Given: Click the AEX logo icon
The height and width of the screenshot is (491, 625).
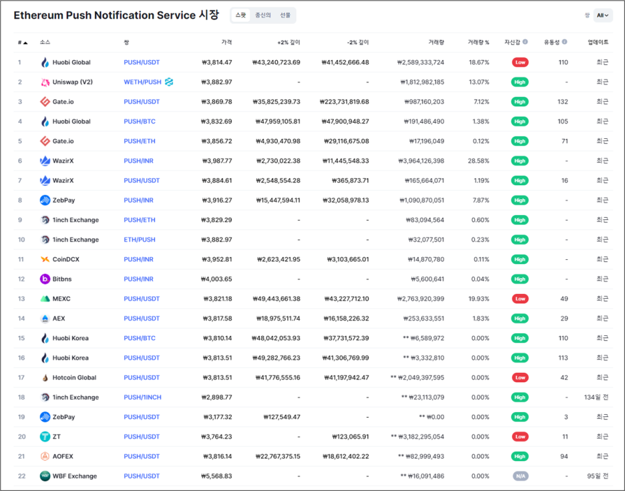Looking at the screenshot, I should pos(45,318).
